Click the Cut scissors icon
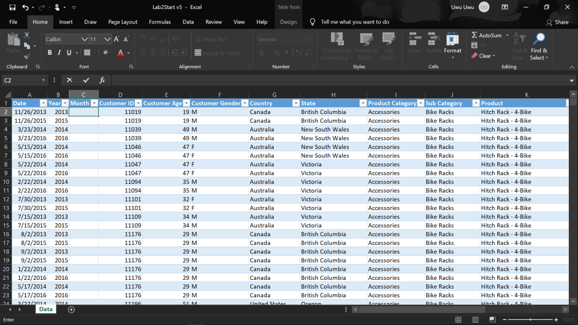This screenshot has height=325, width=578. tap(27, 36)
